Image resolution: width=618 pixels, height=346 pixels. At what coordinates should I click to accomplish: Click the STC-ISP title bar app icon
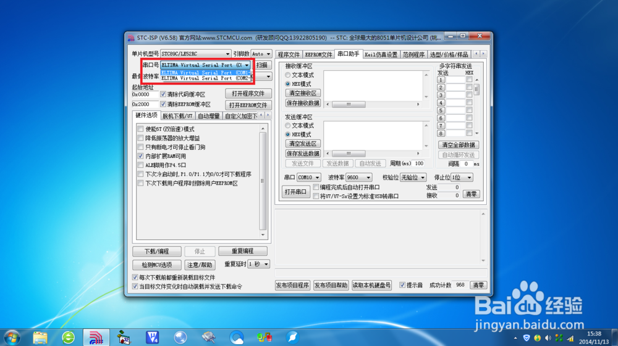point(131,38)
